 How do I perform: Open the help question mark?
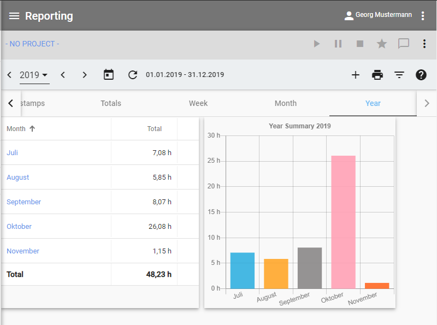(421, 75)
